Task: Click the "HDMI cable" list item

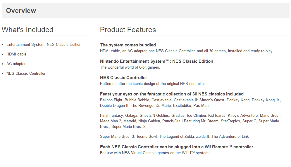Action: click(x=16, y=54)
